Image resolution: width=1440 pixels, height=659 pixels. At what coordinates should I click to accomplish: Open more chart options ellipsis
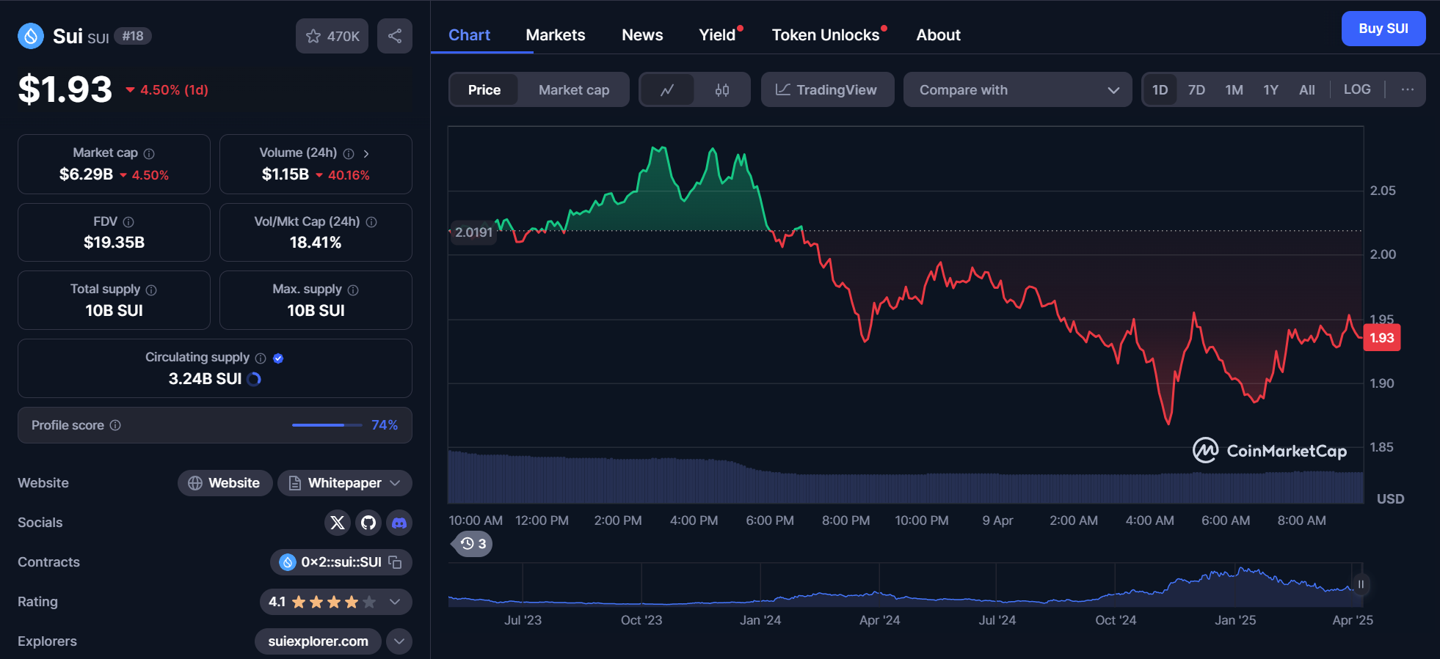tap(1407, 89)
